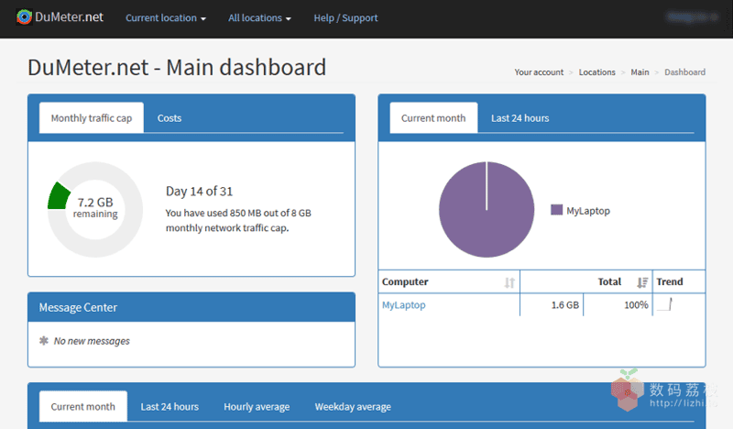This screenshot has width=733, height=429.
Task: Open the Current location dropdown
Action: tap(166, 17)
